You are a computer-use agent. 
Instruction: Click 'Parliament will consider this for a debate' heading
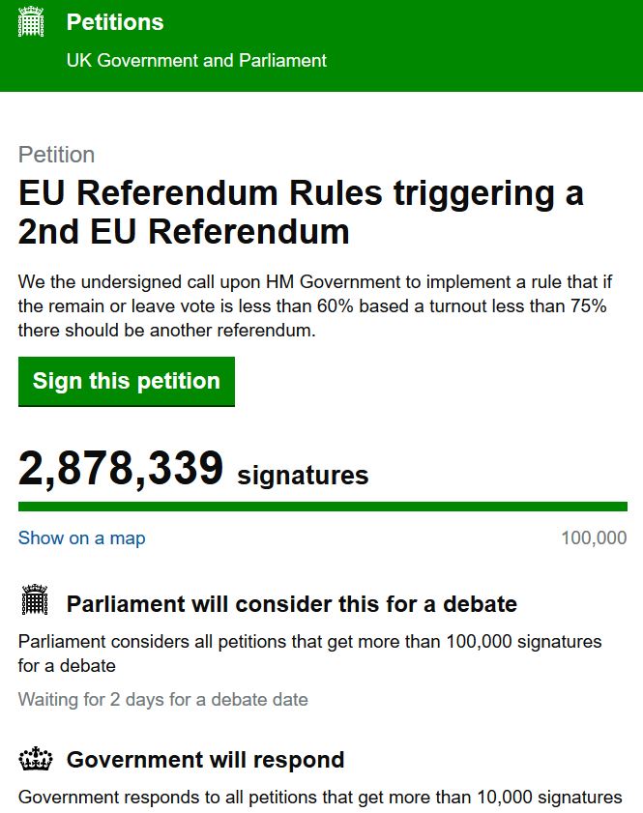pos(291,604)
